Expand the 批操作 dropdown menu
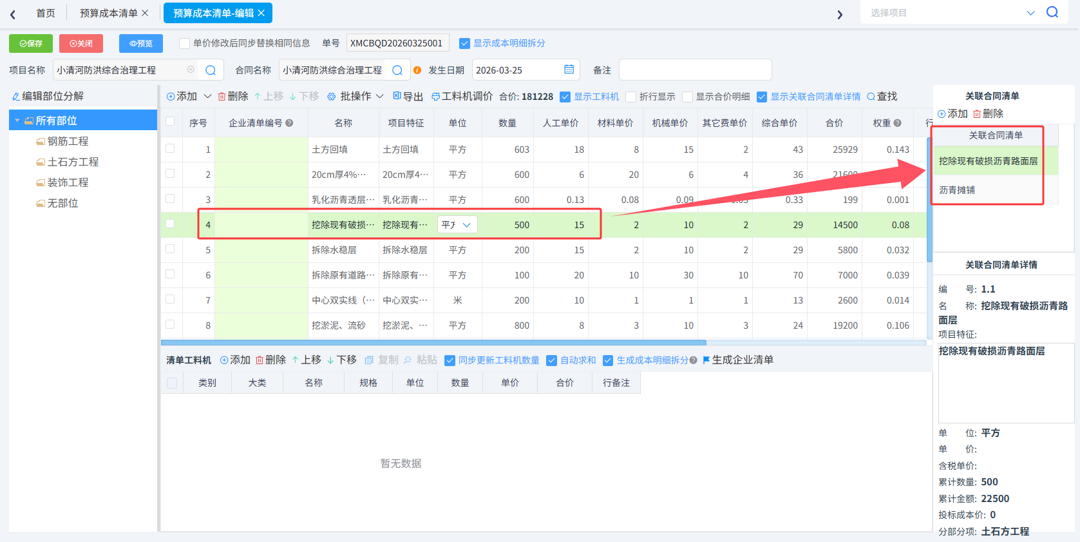 [x=355, y=96]
